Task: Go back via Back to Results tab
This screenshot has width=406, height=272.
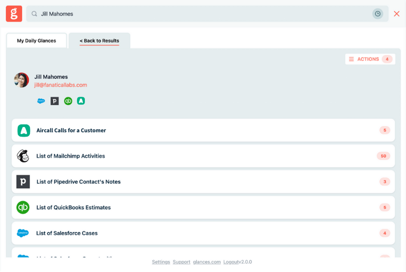Action: click(99, 41)
